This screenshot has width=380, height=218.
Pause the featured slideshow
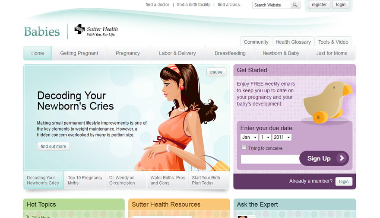point(216,72)
